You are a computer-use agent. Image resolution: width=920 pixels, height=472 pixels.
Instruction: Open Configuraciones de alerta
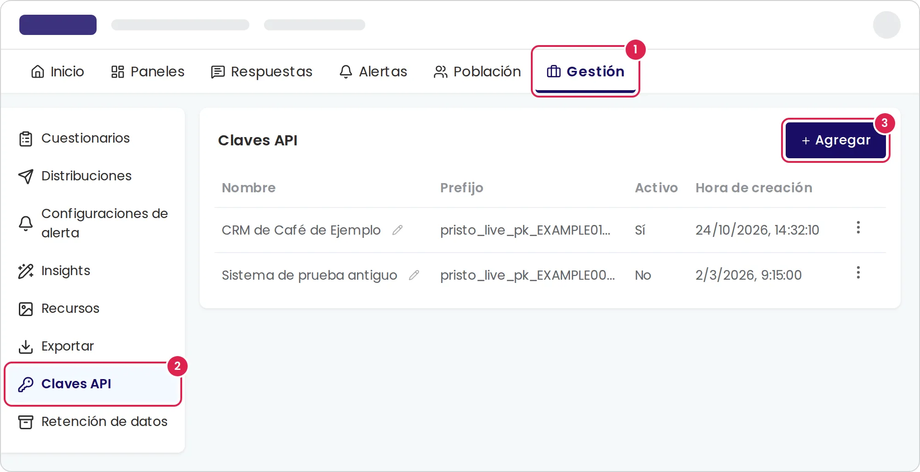click(x=93, y=223)
